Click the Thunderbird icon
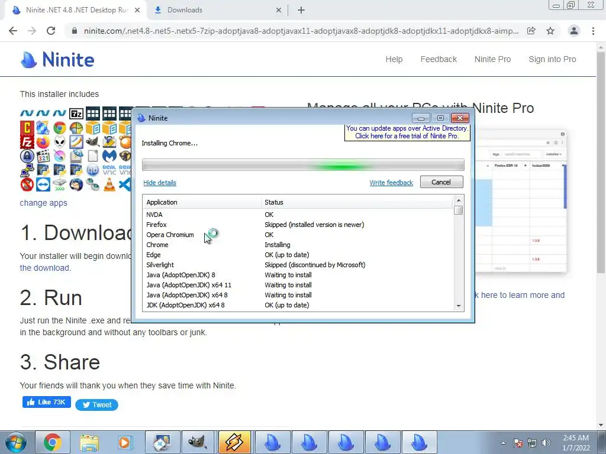The width and height of the screenshot is (606, 454). tap(76, 184)
